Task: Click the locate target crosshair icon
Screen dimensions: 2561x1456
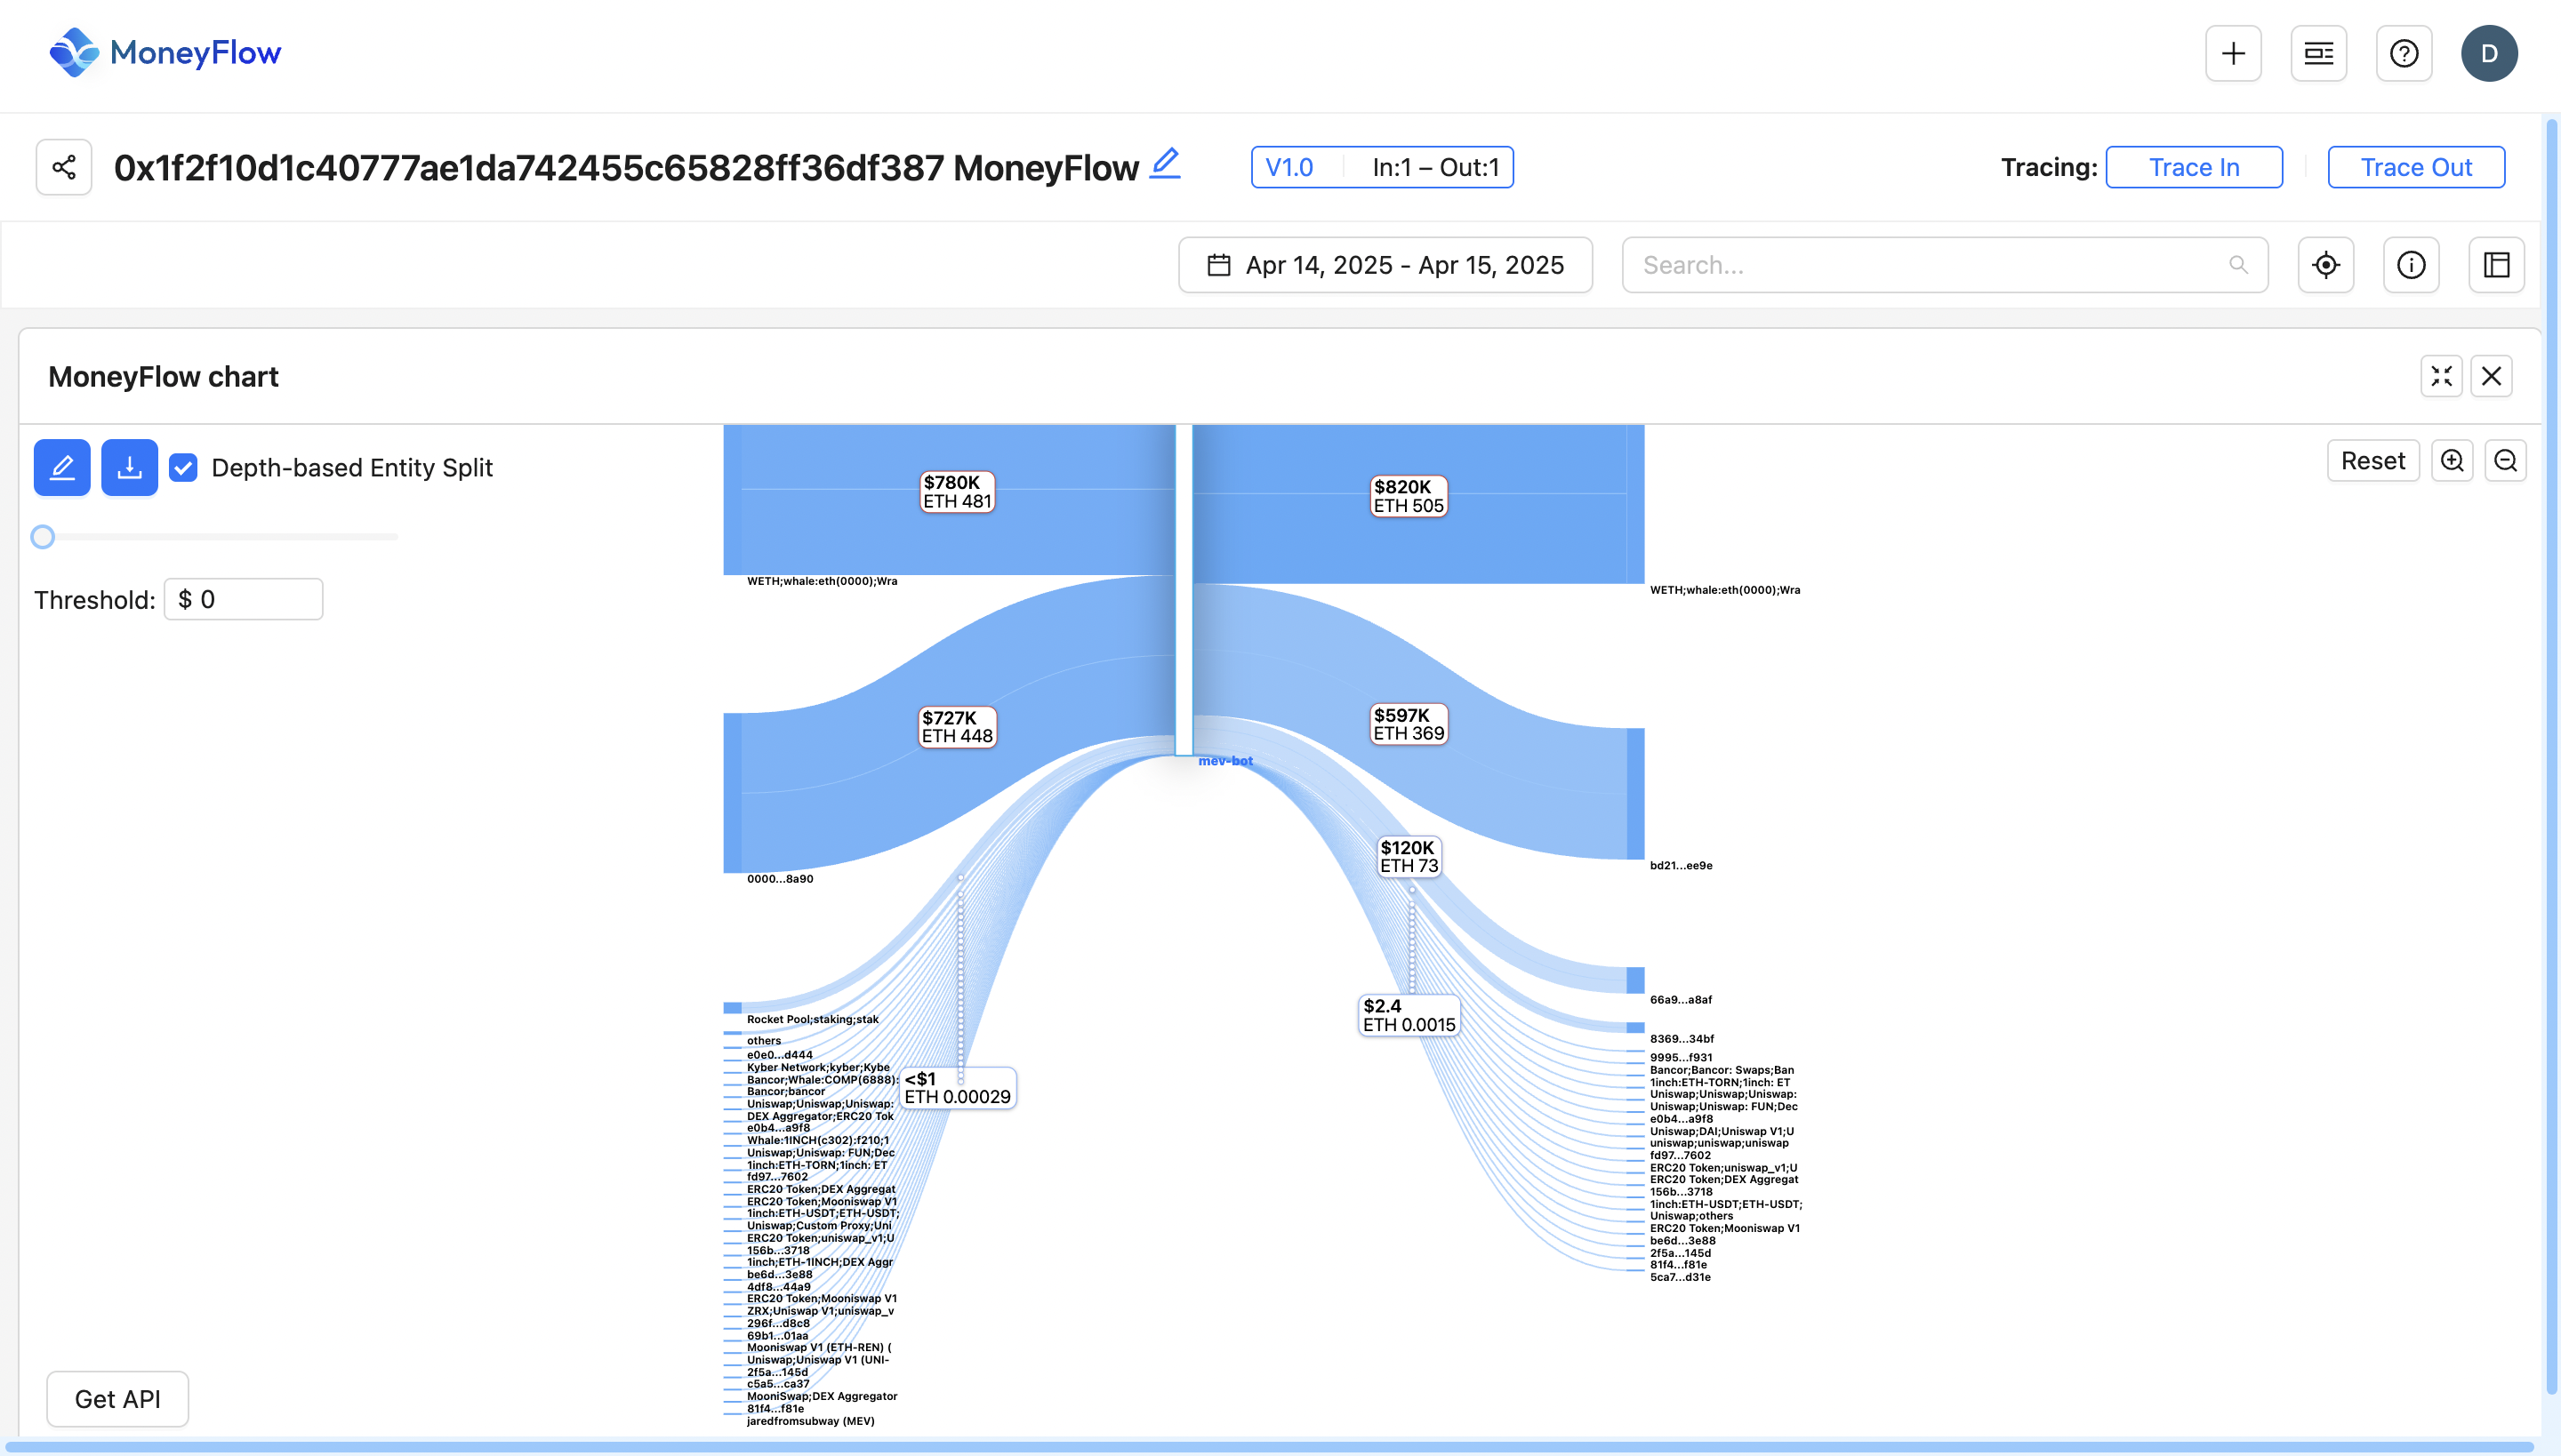Action: tap(2326, 265)
